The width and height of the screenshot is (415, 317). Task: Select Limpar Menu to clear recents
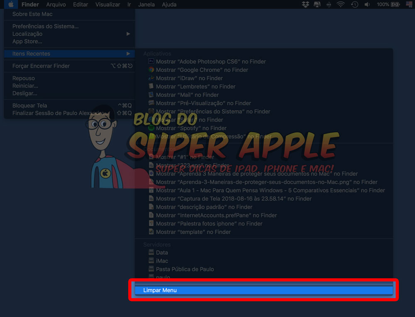click(x=160, y=290)
